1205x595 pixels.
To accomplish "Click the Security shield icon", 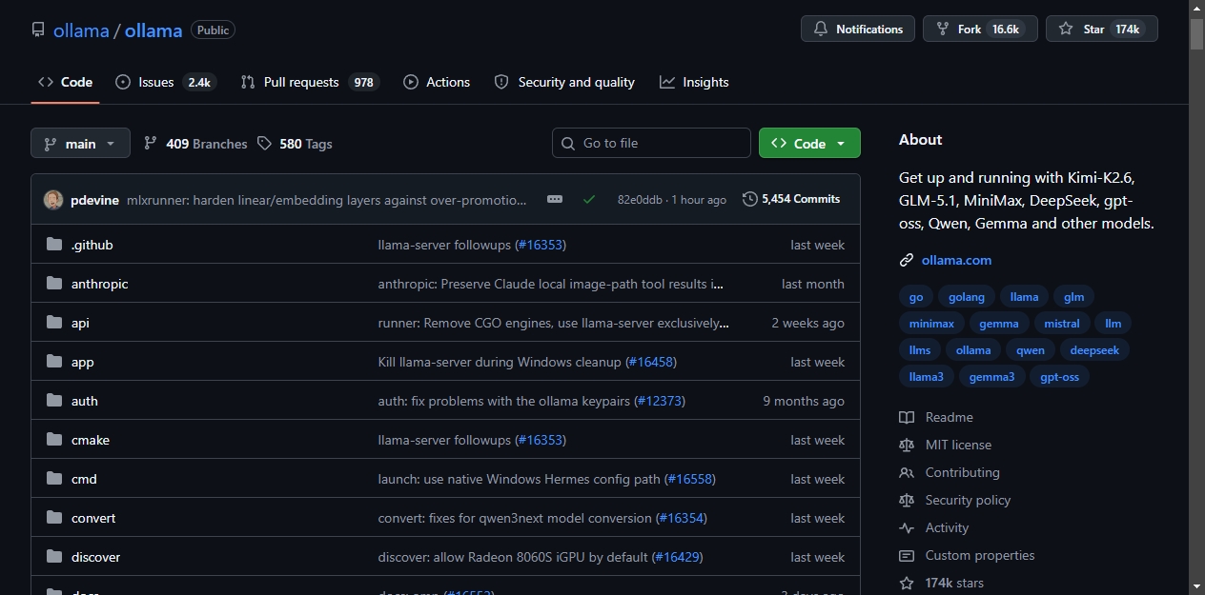I will [501, 82].
